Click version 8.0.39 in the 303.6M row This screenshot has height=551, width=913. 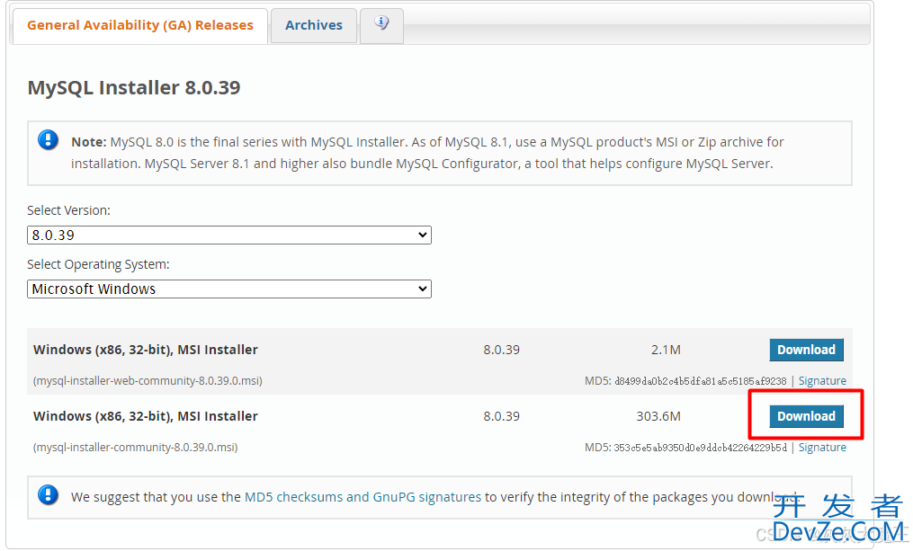click(x=501, y=416)
